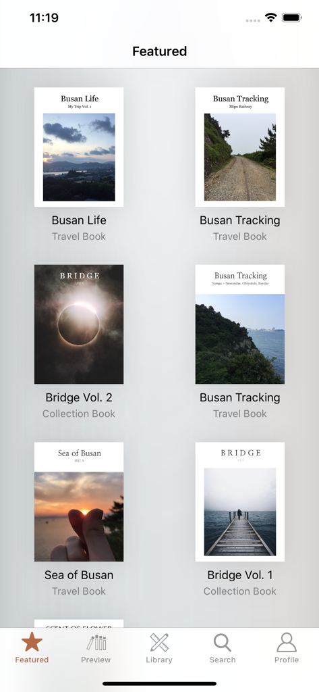Screen dimensions: 319x692
Task: Tap the "Bridge Vol. 2" title text
Action: [79, 397]
